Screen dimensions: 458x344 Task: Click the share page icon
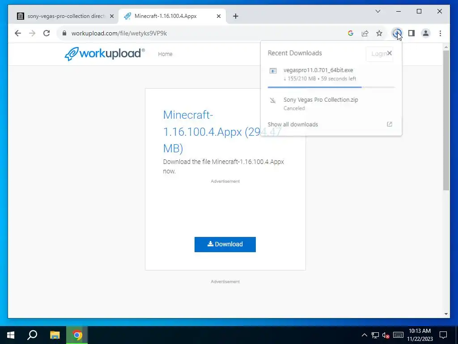pyautogui.click(x=365, y=33)
